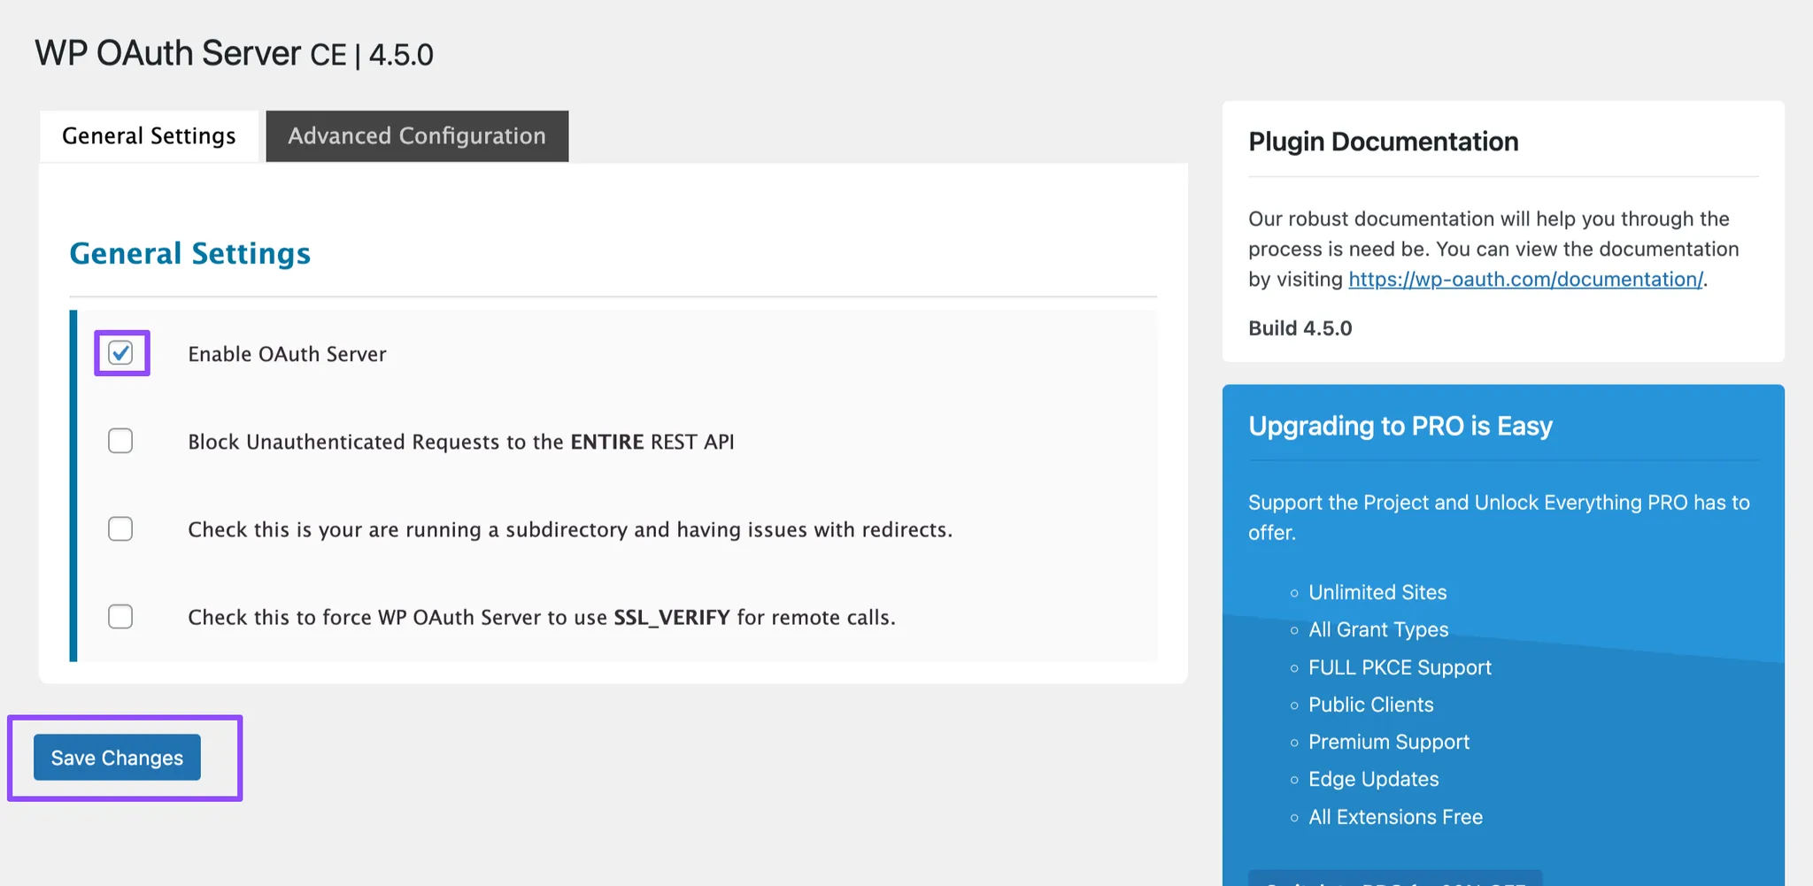Click the 'Support the Project and Unlock' description text
1813x886 pixels.
tap(1499, 517)
